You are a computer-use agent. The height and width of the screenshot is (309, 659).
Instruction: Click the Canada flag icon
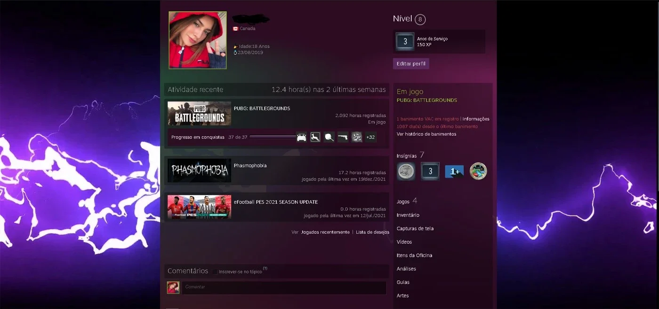pos(235,29)
